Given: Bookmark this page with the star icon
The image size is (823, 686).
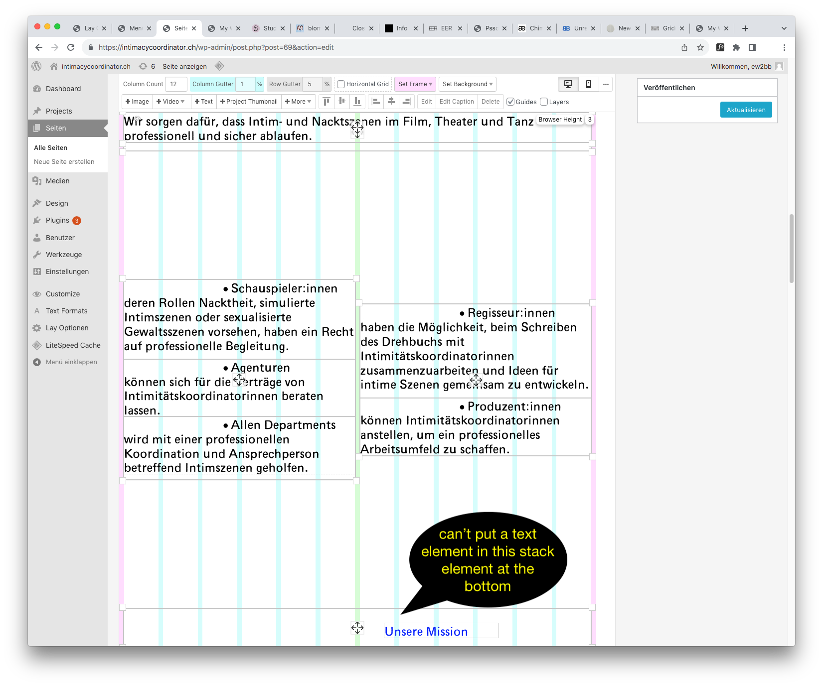Looking at the screenshot, I should (x=700, y=47).
